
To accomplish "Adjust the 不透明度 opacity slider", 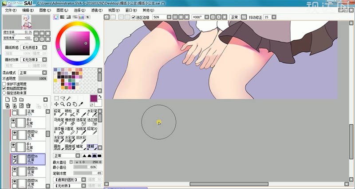I will click(x=33, y=79).
